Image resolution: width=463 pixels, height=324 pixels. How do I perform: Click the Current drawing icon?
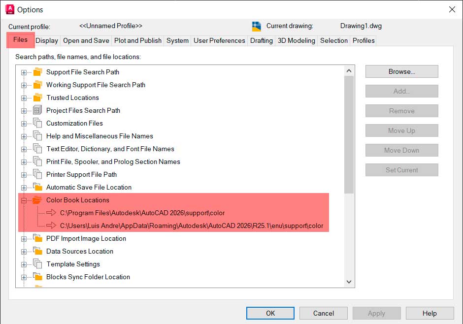click(x=257, y=26)
